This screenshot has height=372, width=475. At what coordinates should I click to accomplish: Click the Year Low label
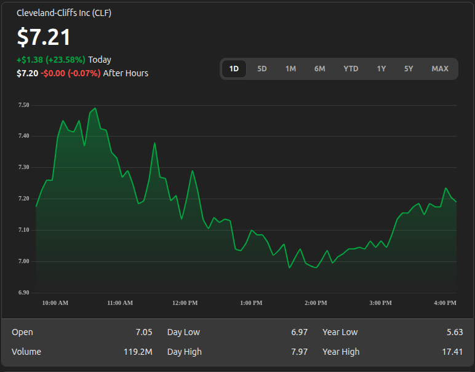tap(340, 332)
